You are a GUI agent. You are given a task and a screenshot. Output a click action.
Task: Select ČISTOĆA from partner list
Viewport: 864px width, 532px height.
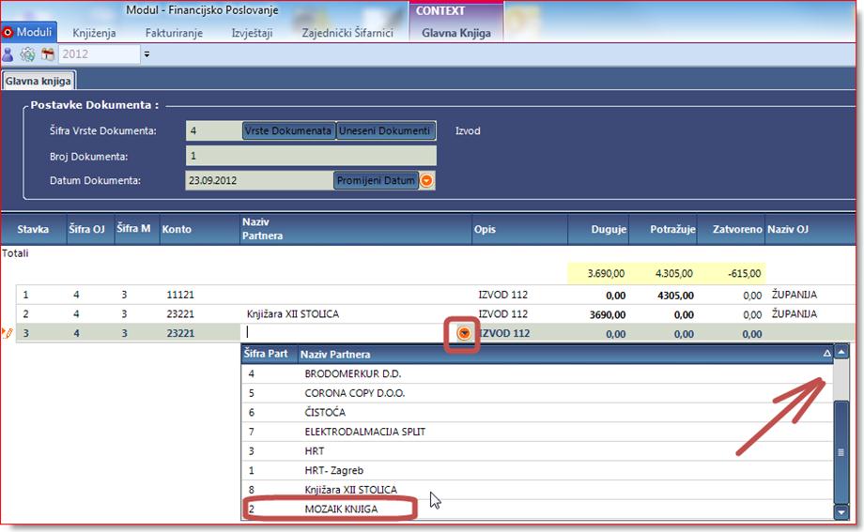(537, 413)
